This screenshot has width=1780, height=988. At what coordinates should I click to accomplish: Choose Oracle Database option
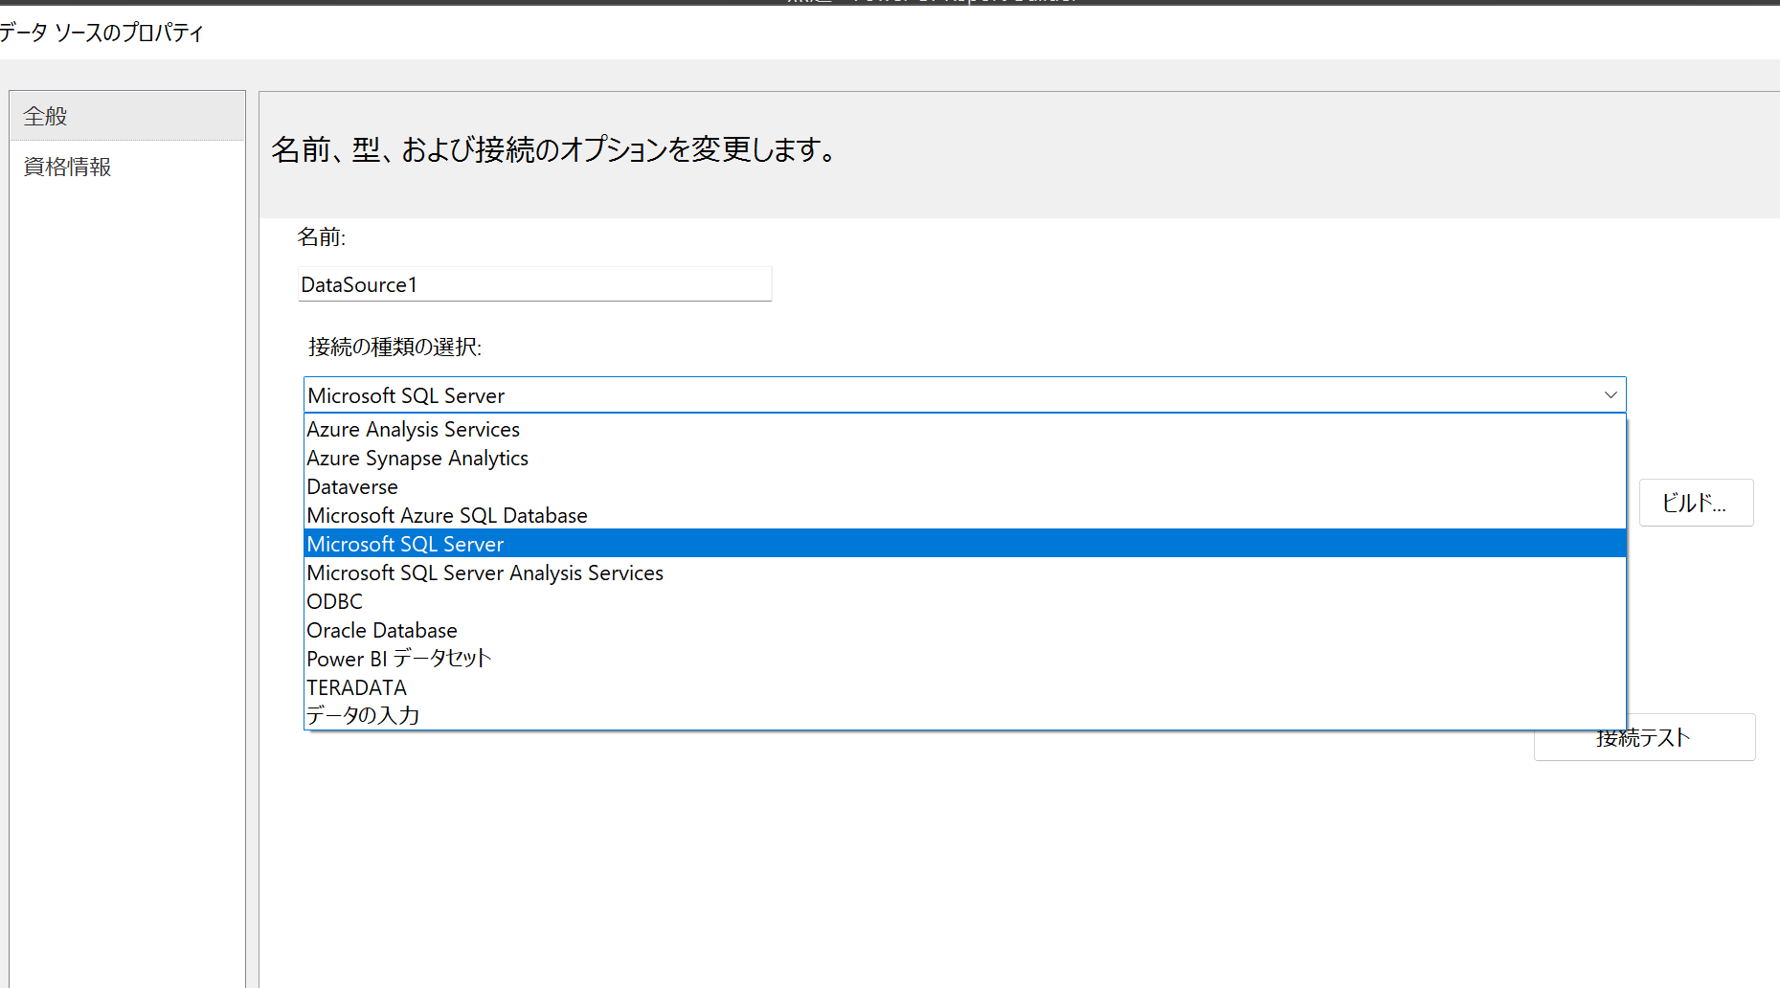coord(964,630)
